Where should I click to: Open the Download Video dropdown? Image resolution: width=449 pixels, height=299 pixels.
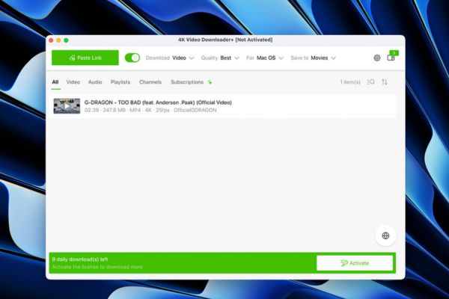[x=170, y=58]
